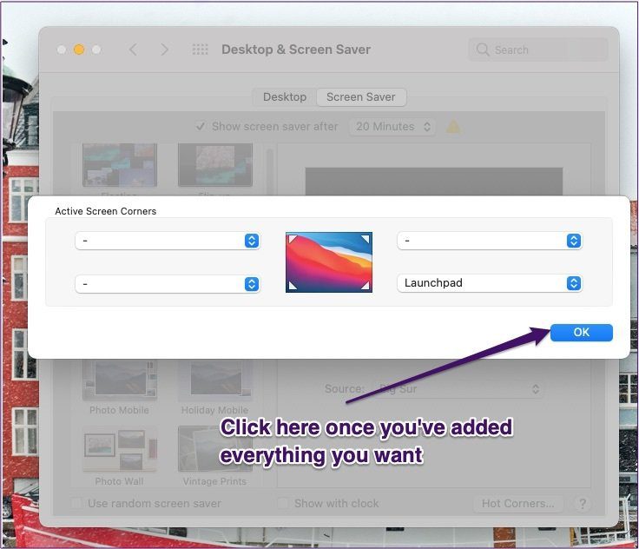Click the yellow minimize window button
The width and height of the screenshot is (639, 549).
[x=79, y=50]
